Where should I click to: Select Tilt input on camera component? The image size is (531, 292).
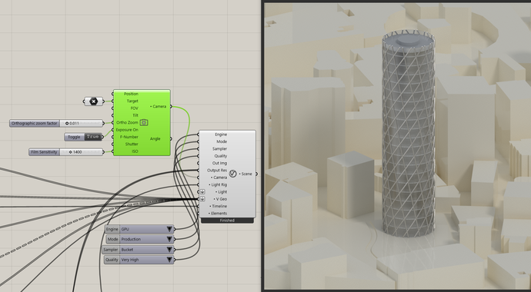[135, 115]
